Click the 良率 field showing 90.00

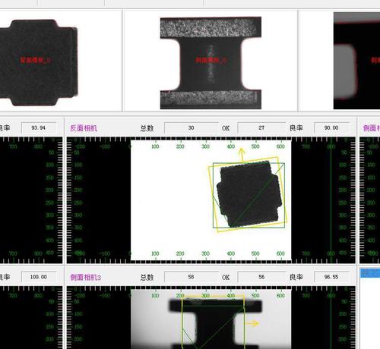331,127
